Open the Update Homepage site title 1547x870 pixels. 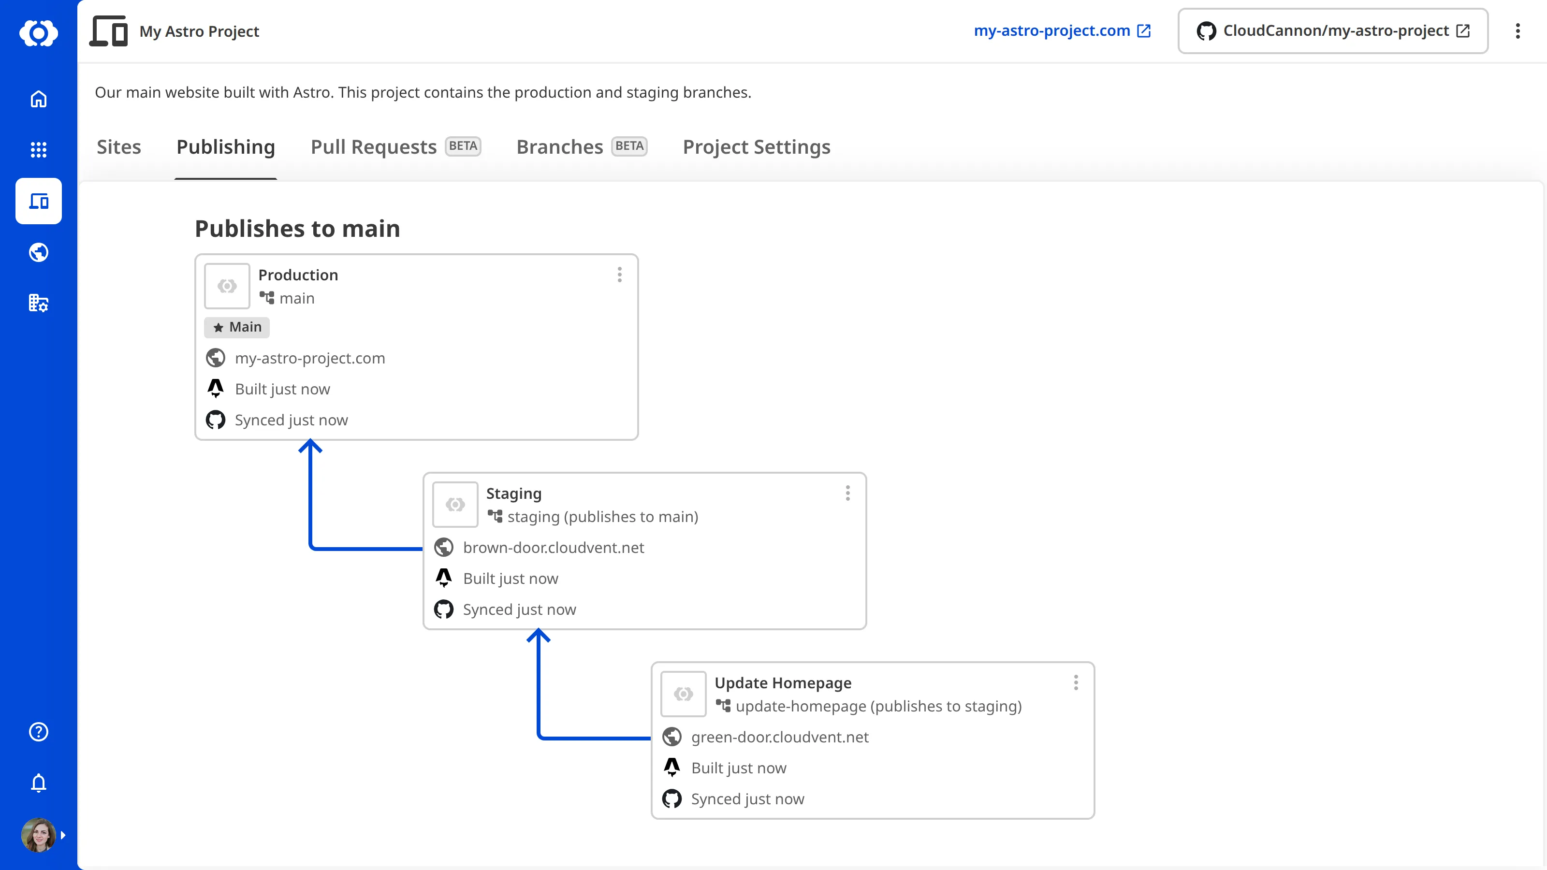tap(783, 683)
